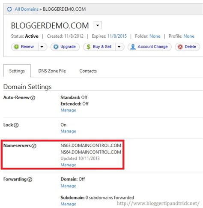
Task: Select the Settings tab
Action: pos(17,71)
